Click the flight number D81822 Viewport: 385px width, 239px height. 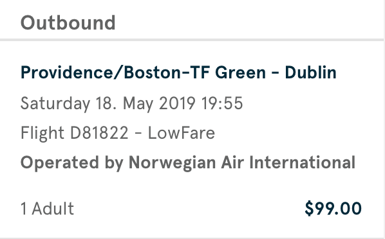click(99, 133)
